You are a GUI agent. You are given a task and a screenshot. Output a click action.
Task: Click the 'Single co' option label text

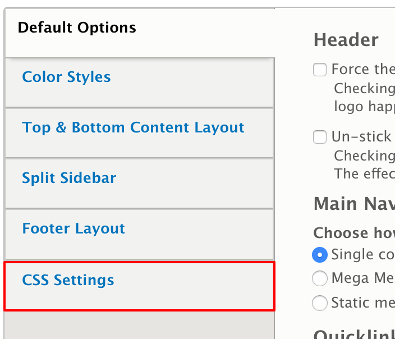coord(362,254)
